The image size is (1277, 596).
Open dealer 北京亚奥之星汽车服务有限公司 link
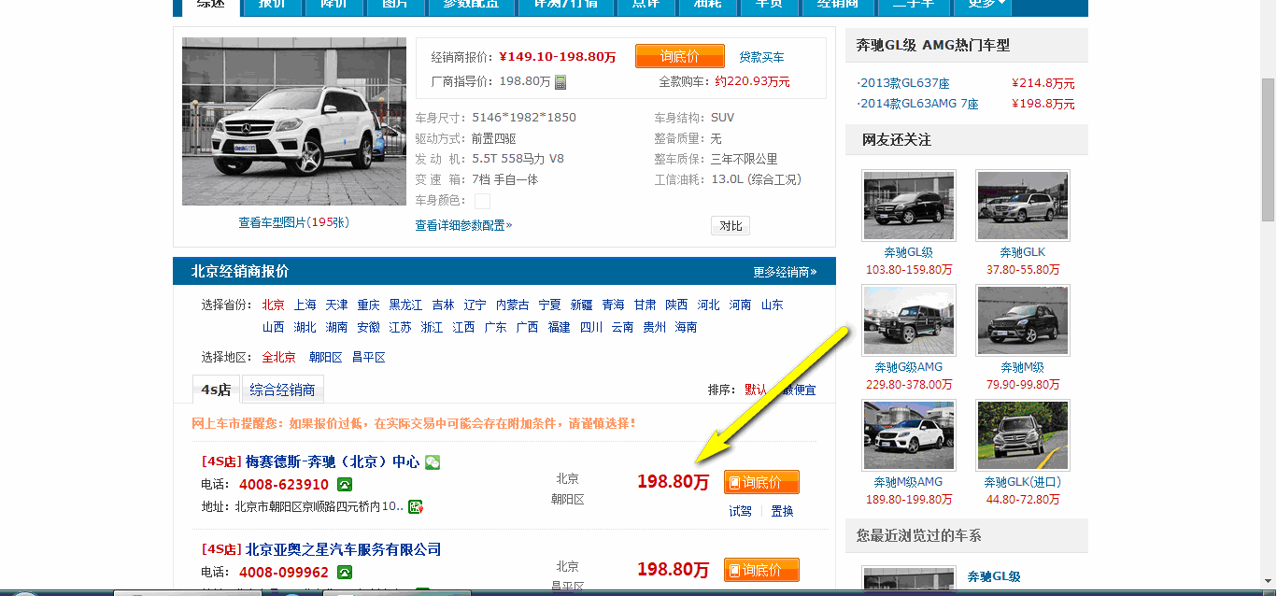tap(343, 549)
